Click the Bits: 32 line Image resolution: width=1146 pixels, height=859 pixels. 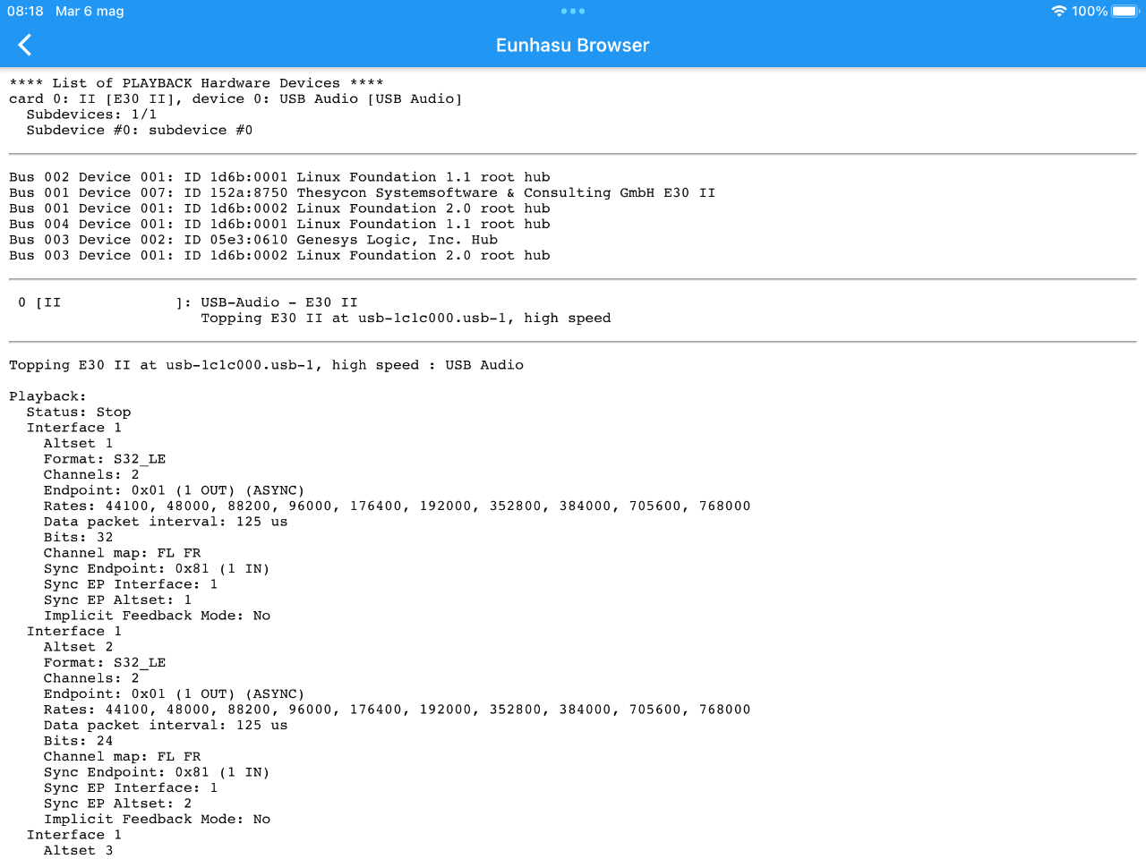pyautogui.click(x=78, y=537)
